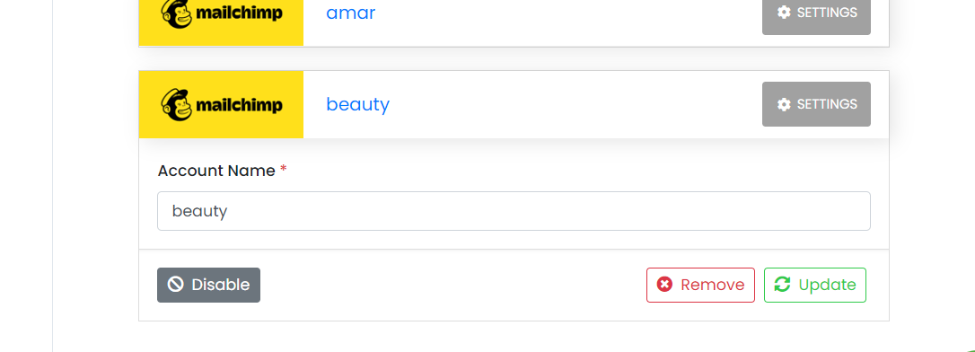The height and width of the screenshot is (352, 975).
Task: Click the green refresh arrows icon on Update
Action: pos(782,285)
